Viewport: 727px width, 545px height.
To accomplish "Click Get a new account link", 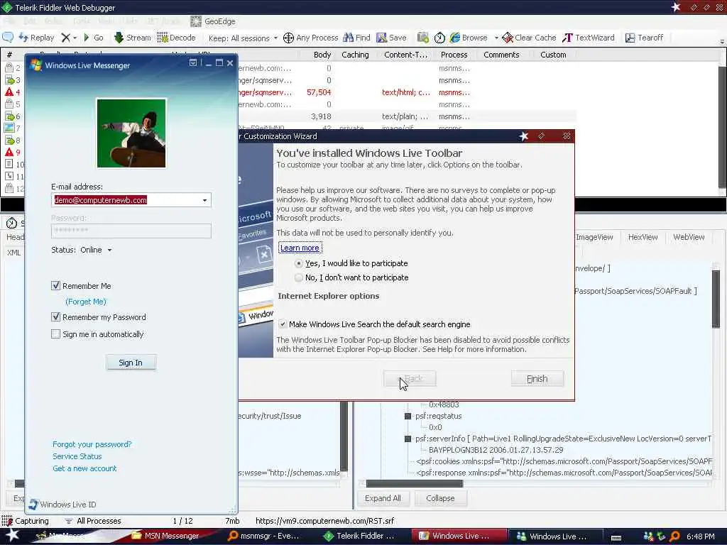I will tap(84, 468).
